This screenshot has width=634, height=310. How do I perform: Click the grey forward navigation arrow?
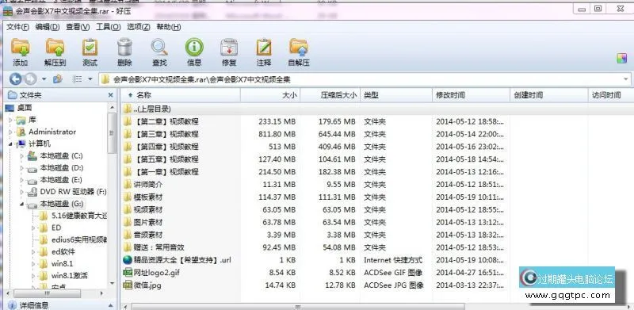30,79
